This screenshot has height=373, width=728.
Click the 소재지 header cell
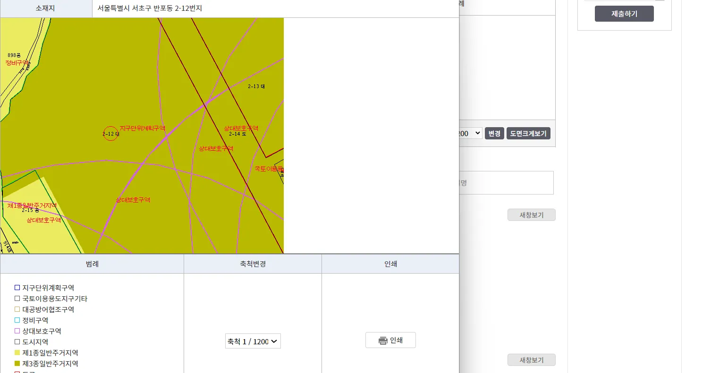click(x=46, y=8)
